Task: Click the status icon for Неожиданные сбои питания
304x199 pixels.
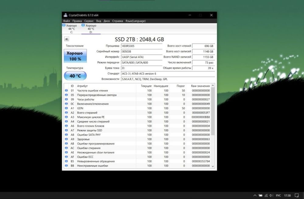Action: (66, 152)
